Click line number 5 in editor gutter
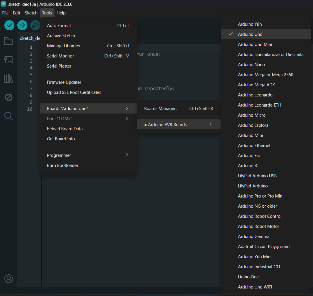Viewport: 313px width, 296px height. (x=31, y=75)
